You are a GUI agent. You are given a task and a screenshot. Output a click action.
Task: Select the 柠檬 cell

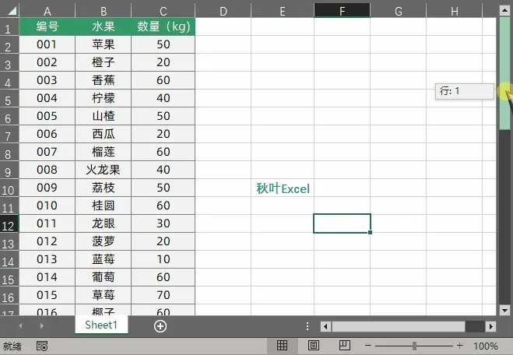[x=104, y=98]
